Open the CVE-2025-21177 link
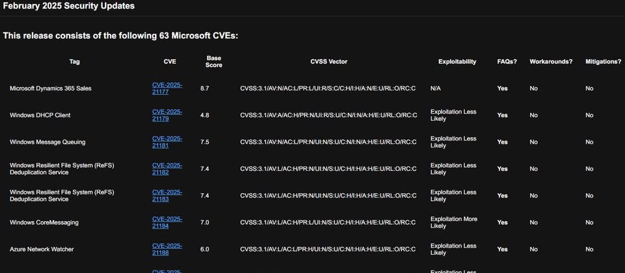625x273 pixels. [x=167, y=88]
